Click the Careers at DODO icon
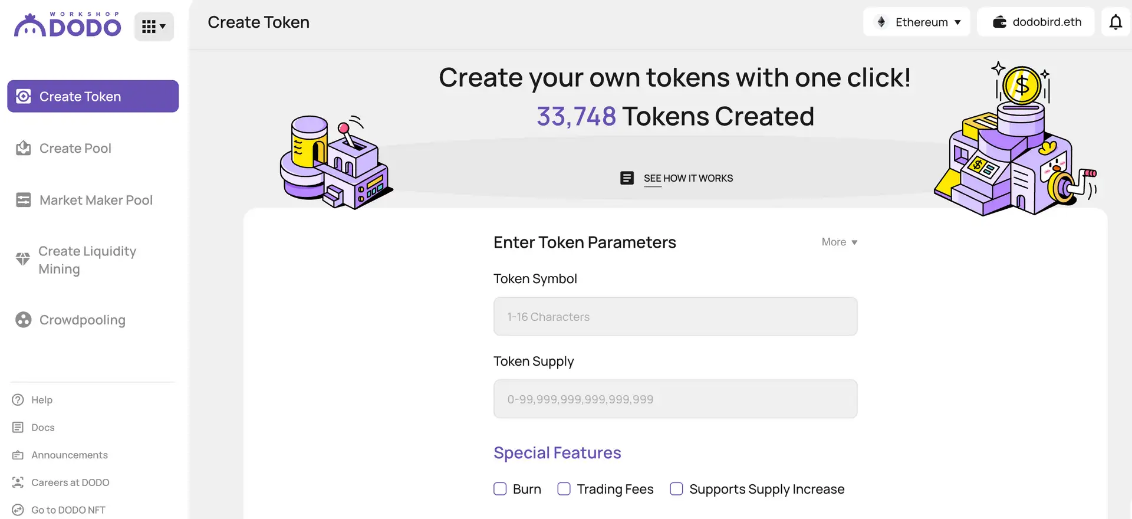The height and width of the screenshot is (519, 1132). coord(18,482)
